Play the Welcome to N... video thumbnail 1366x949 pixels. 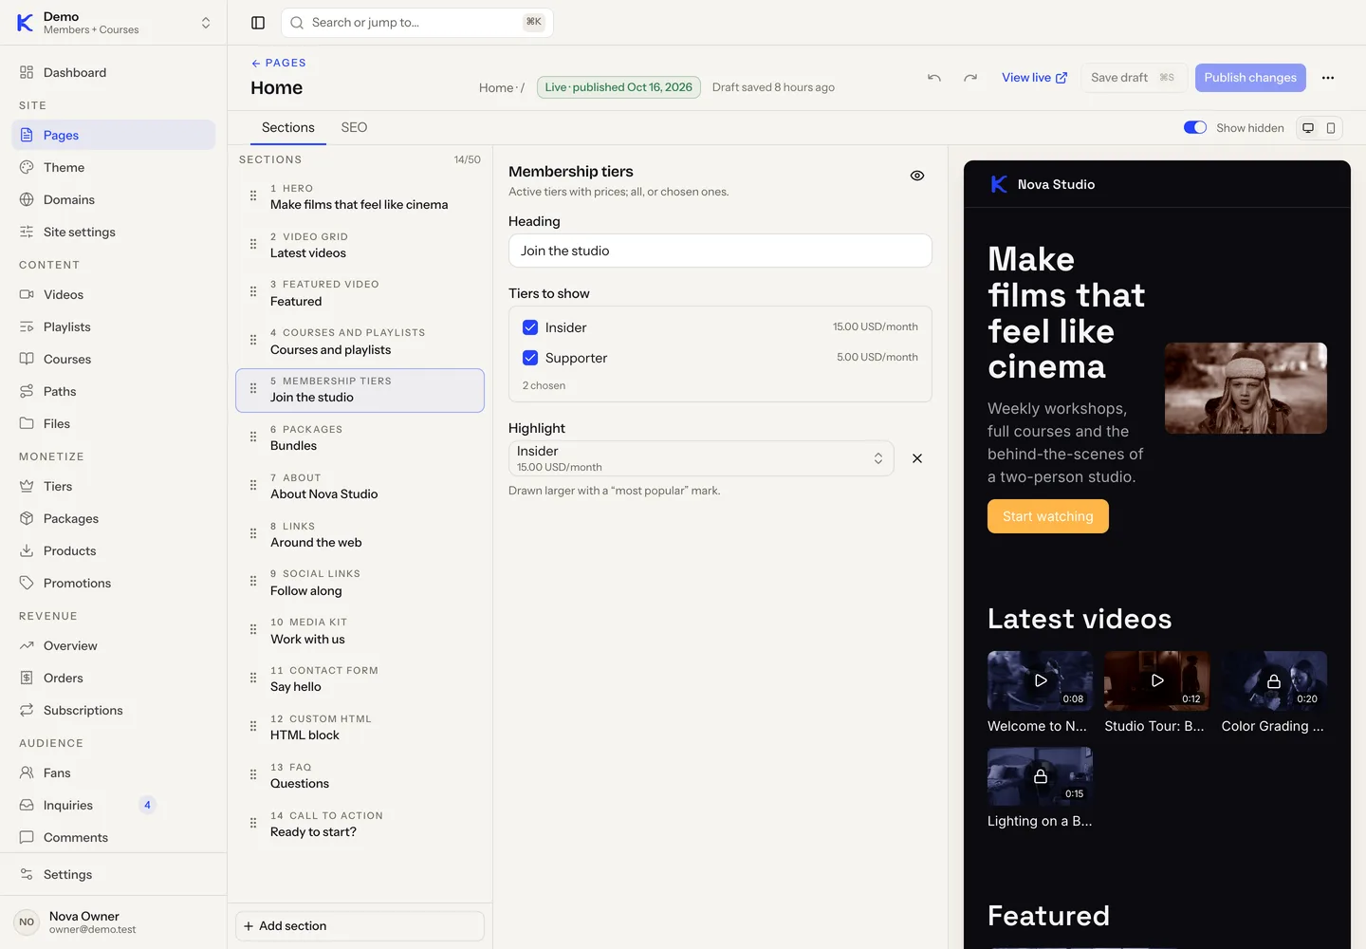(1040, 680)
